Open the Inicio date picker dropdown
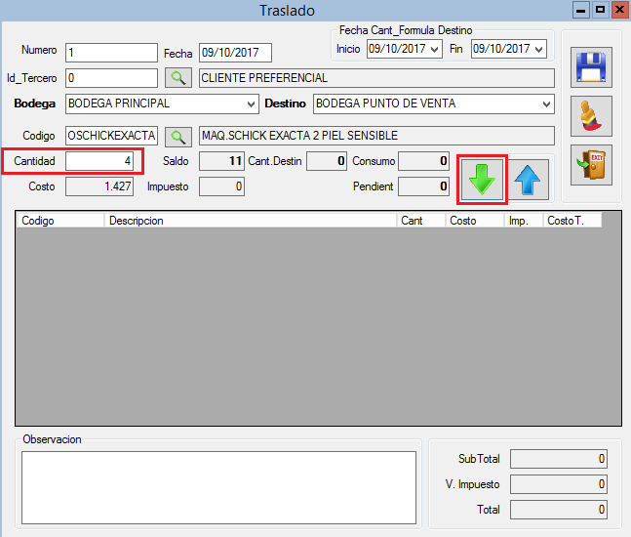This screenshot has width=631, height=537. pyautogui.click(x=435, y=48)
